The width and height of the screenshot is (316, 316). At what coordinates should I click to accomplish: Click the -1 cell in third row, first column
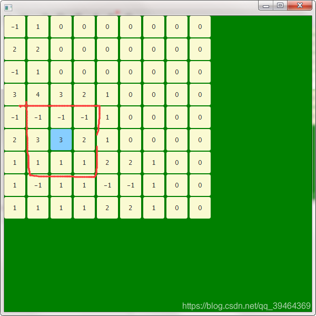tap(15, 72)
